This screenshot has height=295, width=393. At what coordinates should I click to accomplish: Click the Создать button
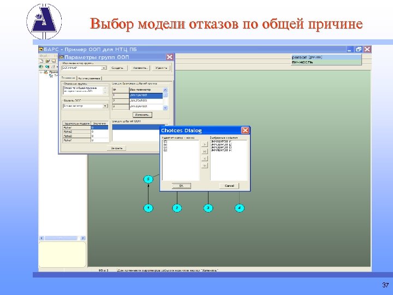(117, 68)
